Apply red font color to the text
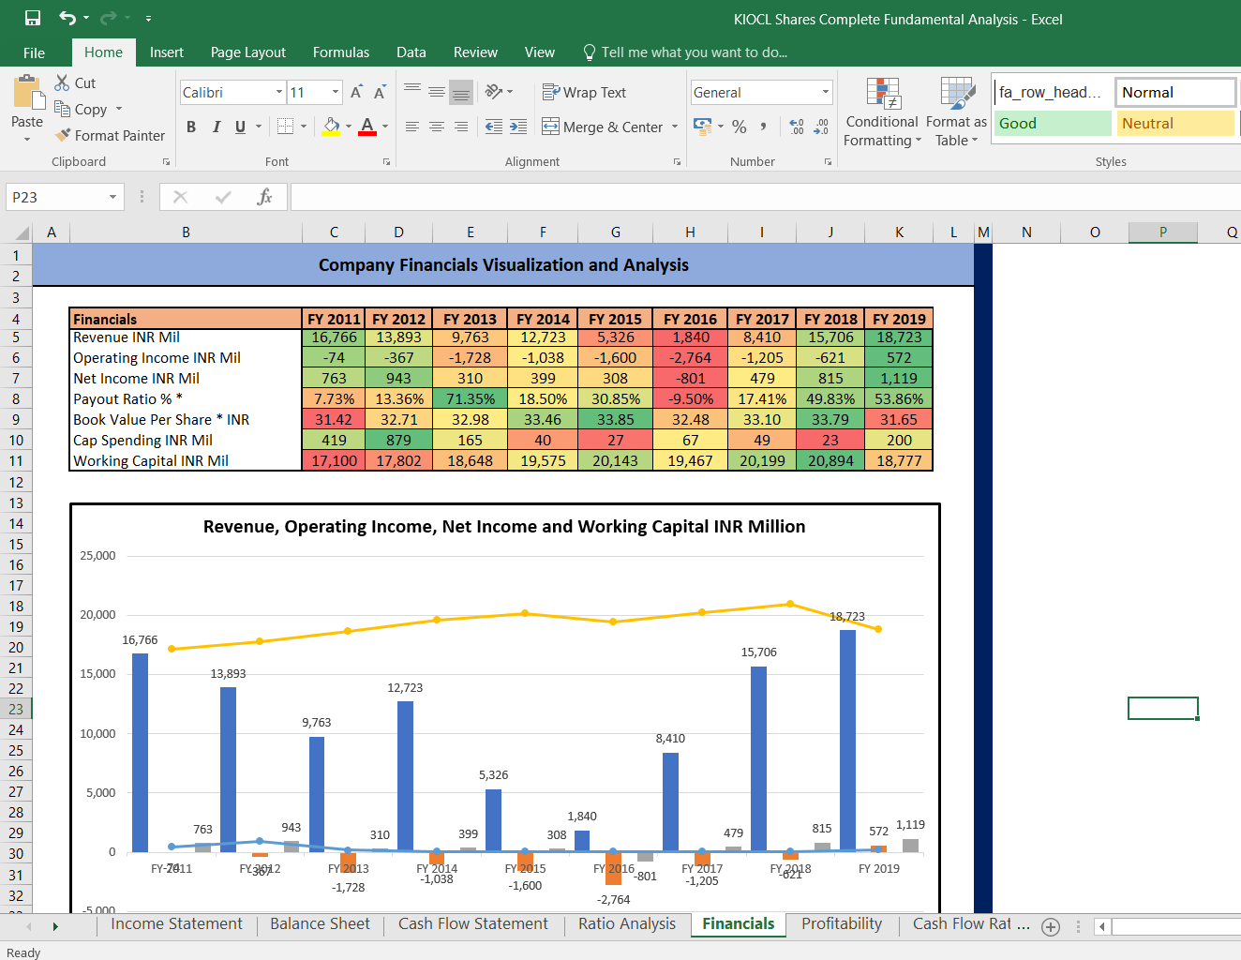 tap(367, 127)
